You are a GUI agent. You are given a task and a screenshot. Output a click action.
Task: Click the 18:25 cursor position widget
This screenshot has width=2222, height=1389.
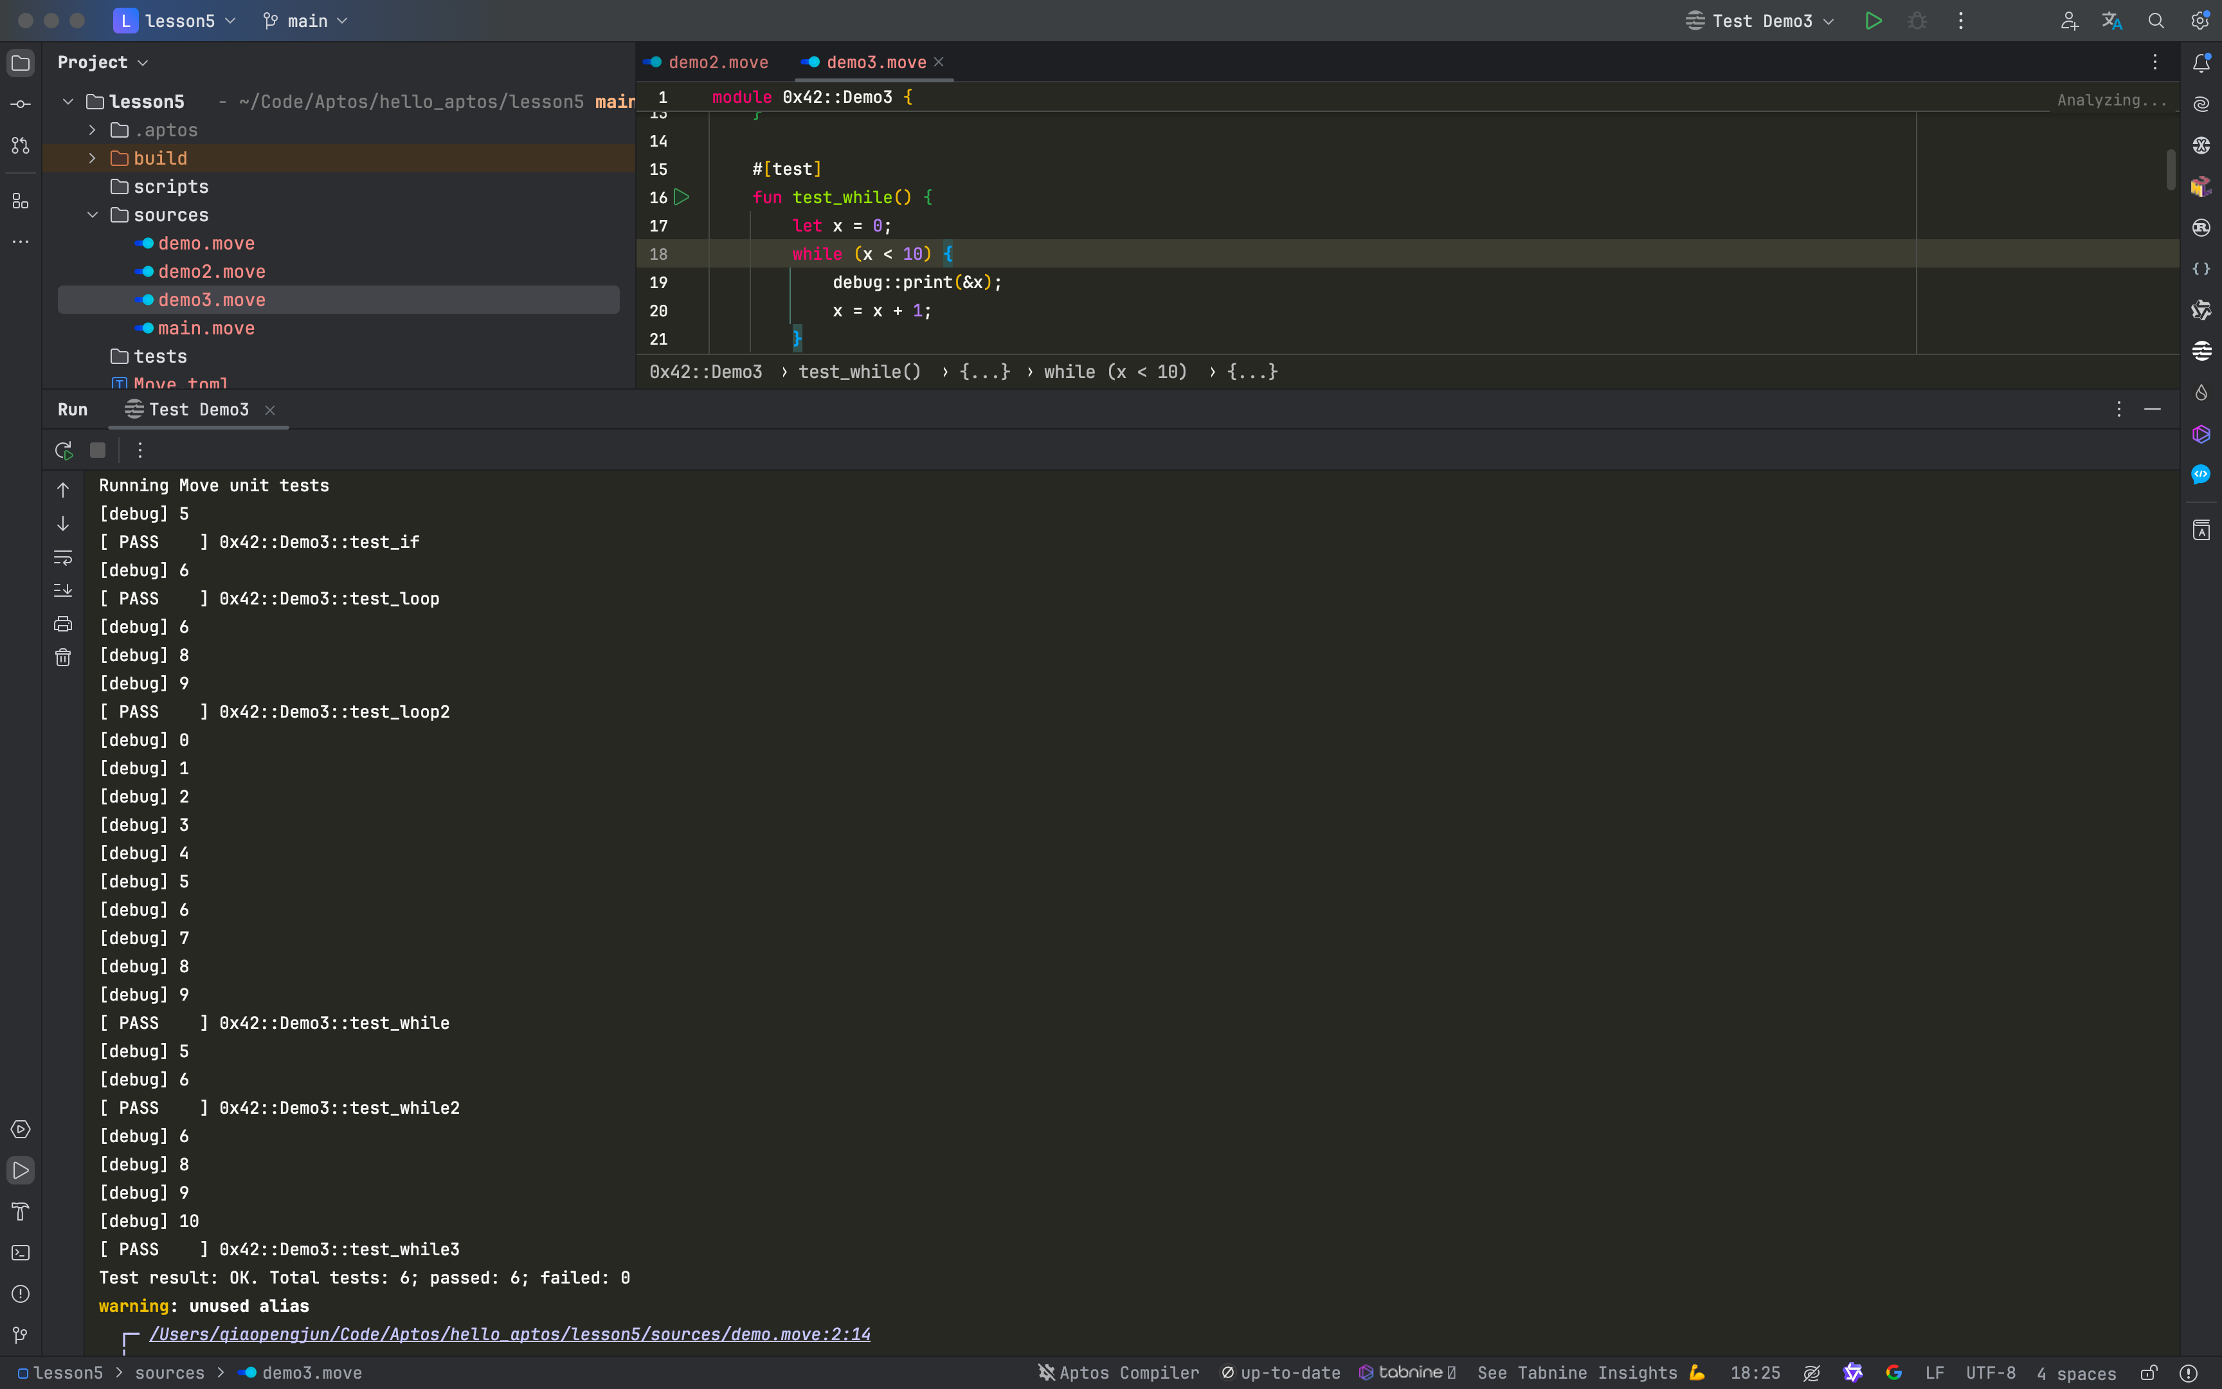point(1755,1372)
